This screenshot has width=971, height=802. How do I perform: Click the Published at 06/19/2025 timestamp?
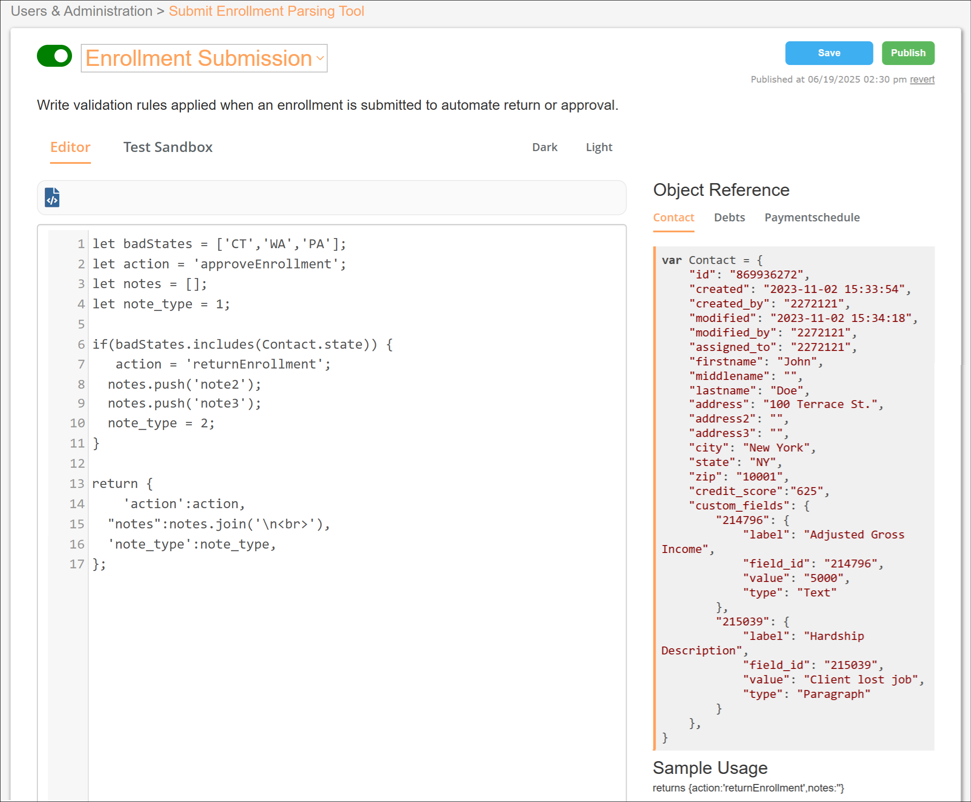829,79
